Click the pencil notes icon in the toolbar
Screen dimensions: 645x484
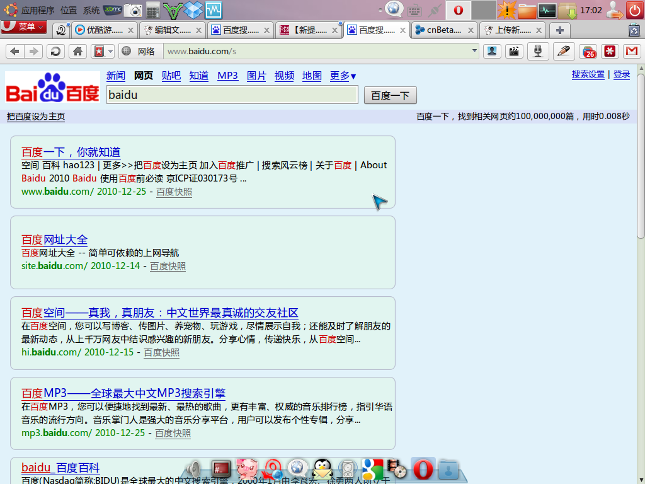pyautogui.click(x=564, y=52)
